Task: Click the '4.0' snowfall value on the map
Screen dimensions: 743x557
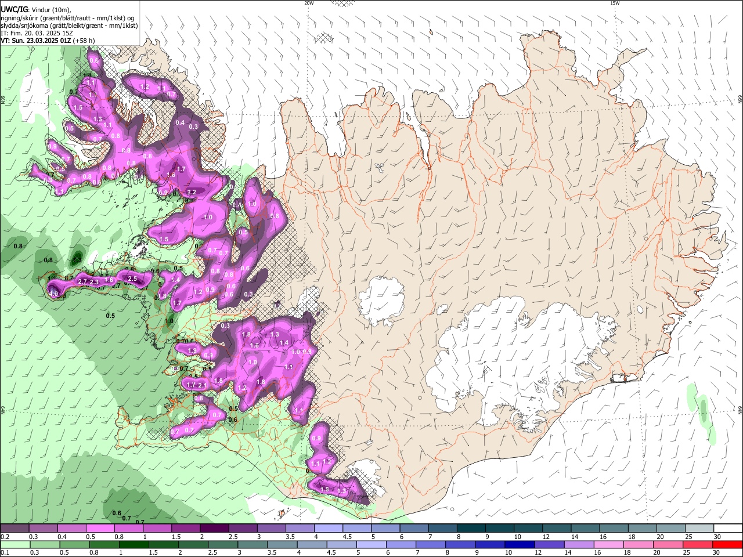Action: pos(53,294)
